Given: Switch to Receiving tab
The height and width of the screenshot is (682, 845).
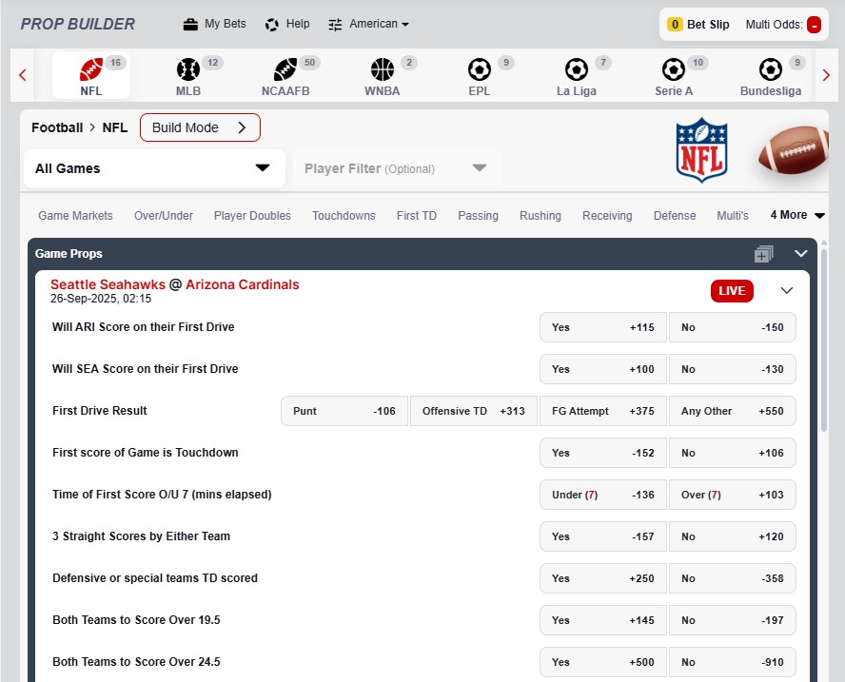Looking at the screenshot, I should 607,216.
